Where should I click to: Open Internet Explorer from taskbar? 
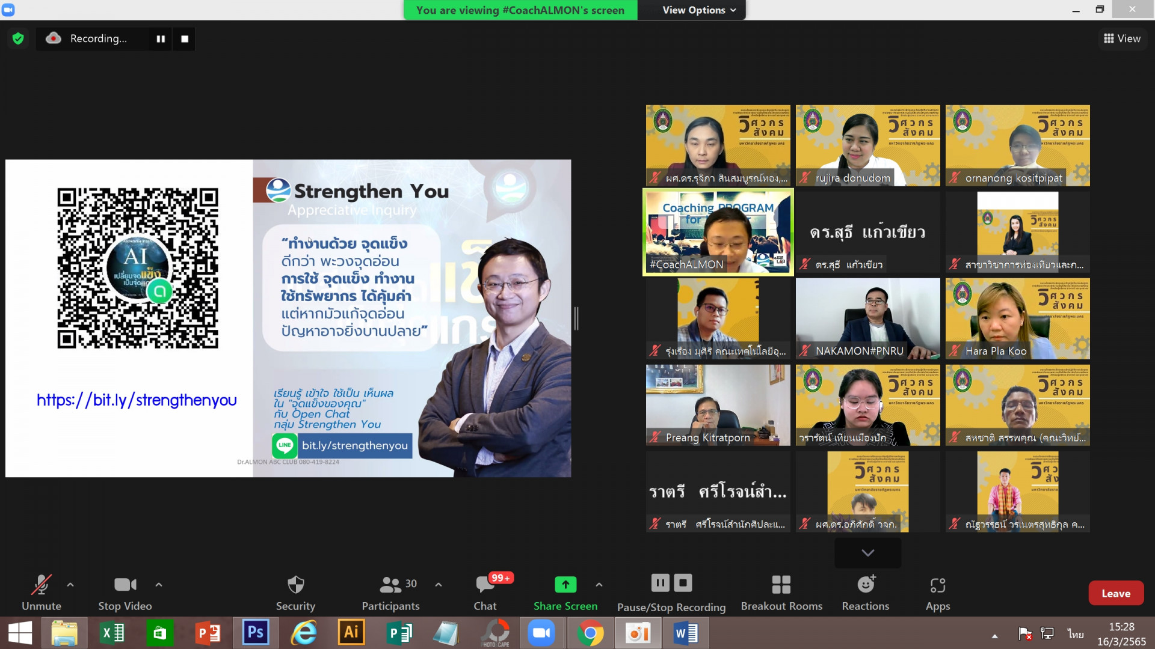304,633
